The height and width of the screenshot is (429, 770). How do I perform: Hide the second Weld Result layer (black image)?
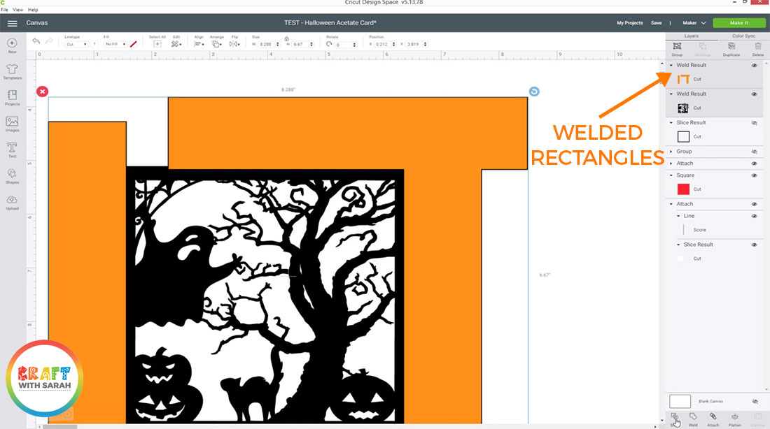(755, 94)
